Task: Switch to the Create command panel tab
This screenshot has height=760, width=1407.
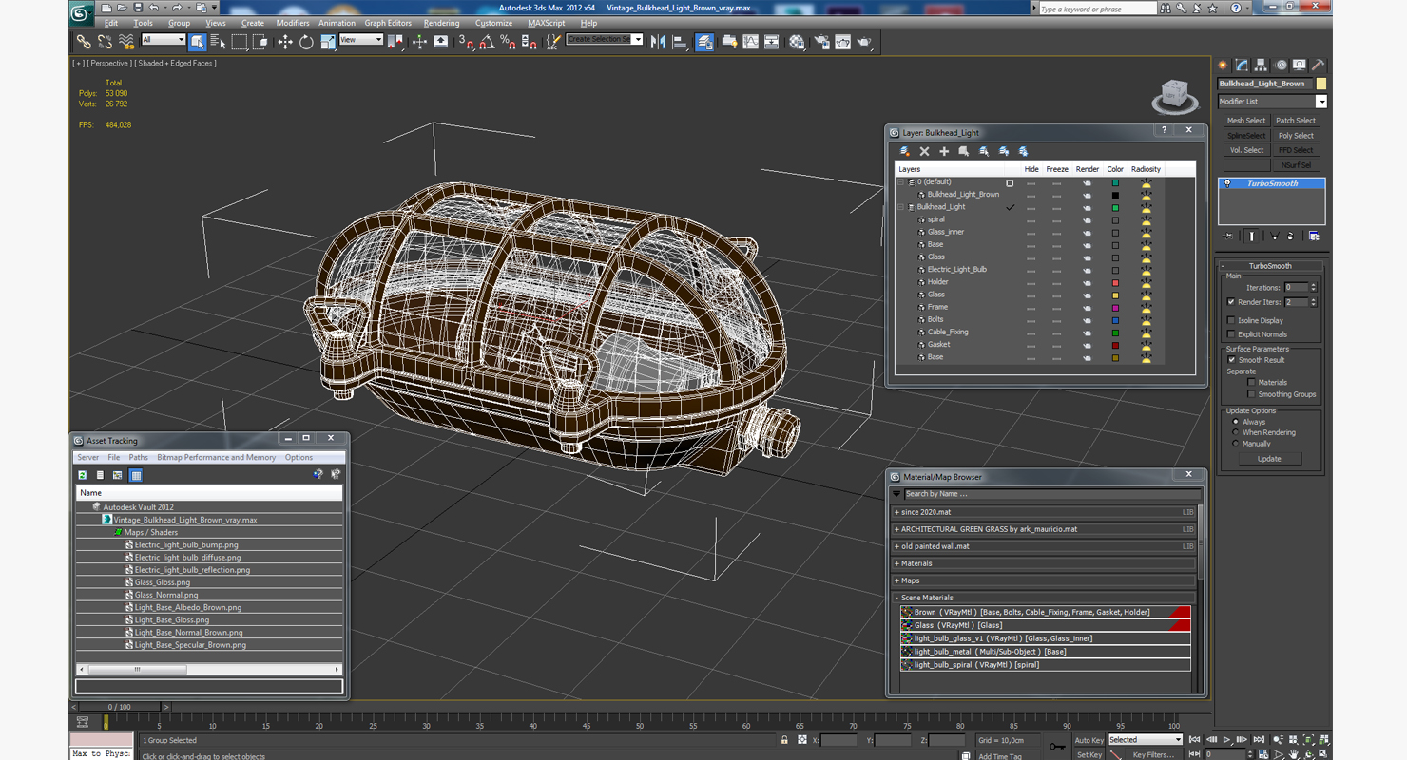Action: point(1224,66)
